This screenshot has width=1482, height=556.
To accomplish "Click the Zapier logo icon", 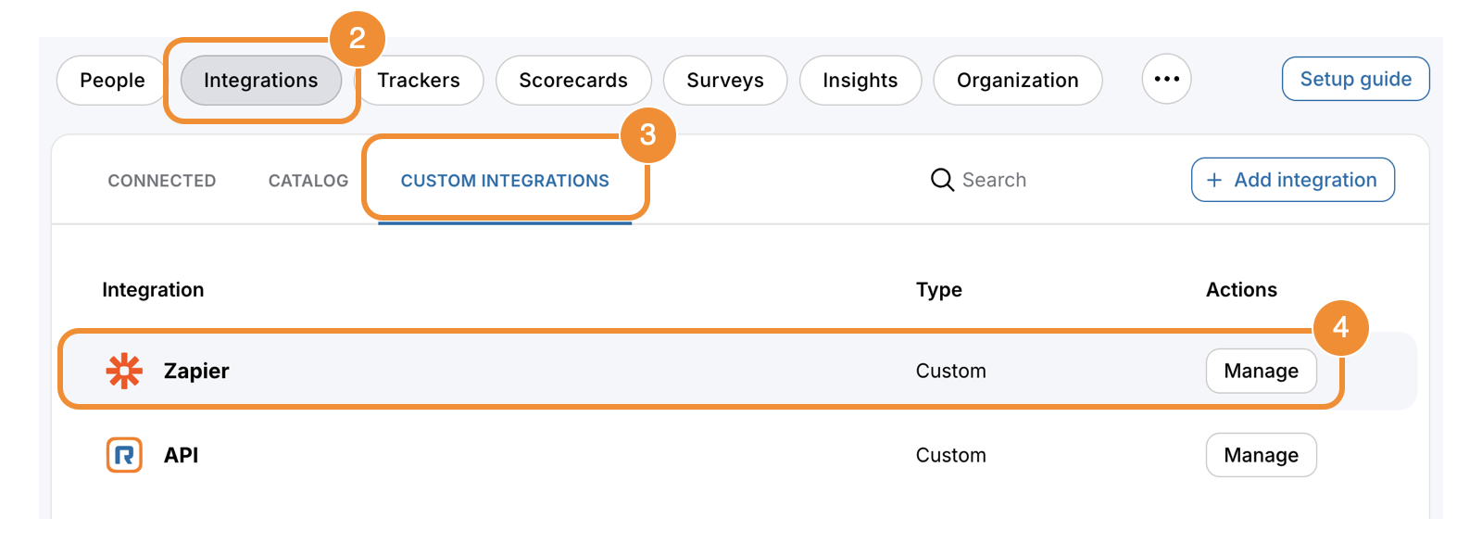I will coord(124,371).
